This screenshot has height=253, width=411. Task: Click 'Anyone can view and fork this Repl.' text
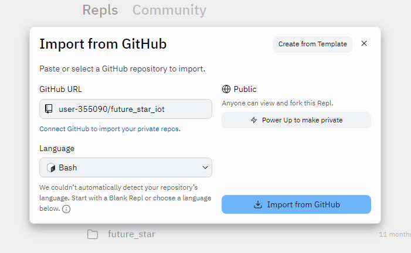(x=277, y=103)
